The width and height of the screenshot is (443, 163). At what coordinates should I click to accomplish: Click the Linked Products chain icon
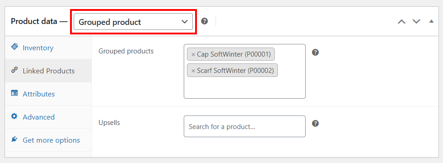[x=15, y=70]
